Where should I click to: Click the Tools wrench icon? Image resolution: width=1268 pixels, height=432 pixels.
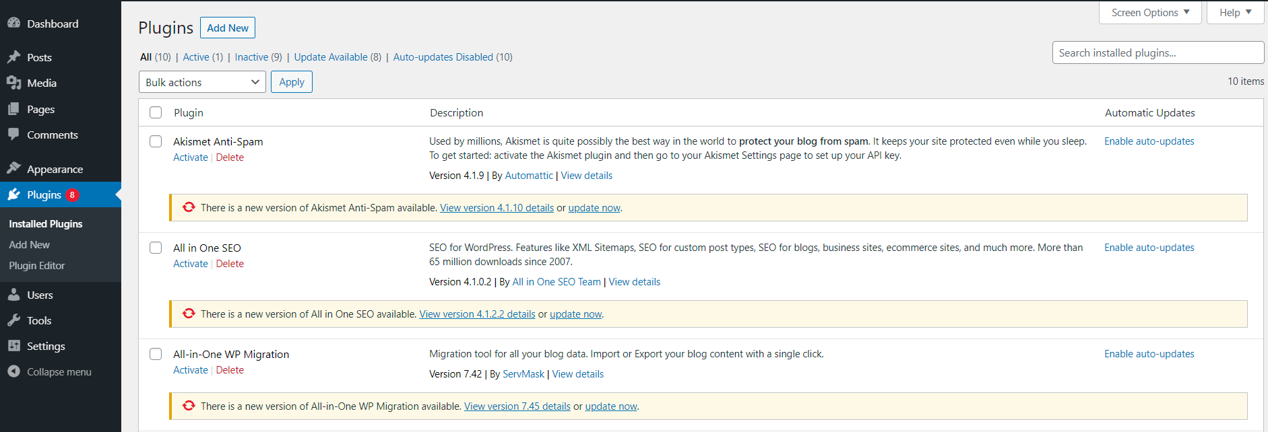13,320
